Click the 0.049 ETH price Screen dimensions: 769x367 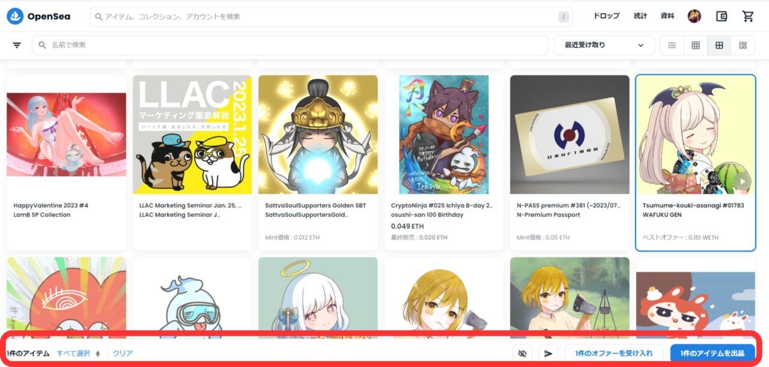point(407,226)
